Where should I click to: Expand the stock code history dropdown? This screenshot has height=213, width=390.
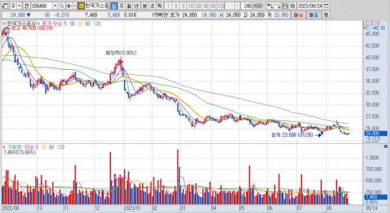coord(55,6)
